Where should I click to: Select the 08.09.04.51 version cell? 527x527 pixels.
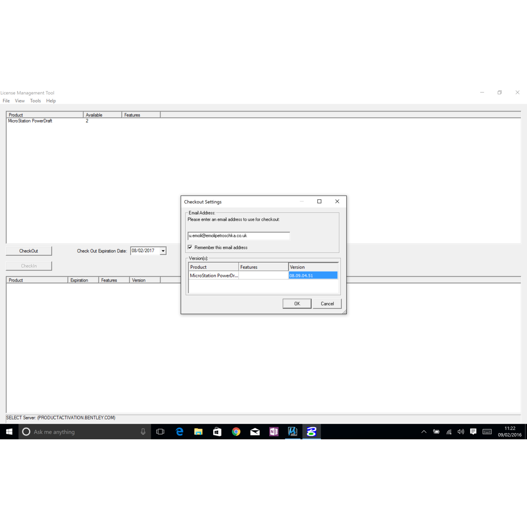point(313,275)
